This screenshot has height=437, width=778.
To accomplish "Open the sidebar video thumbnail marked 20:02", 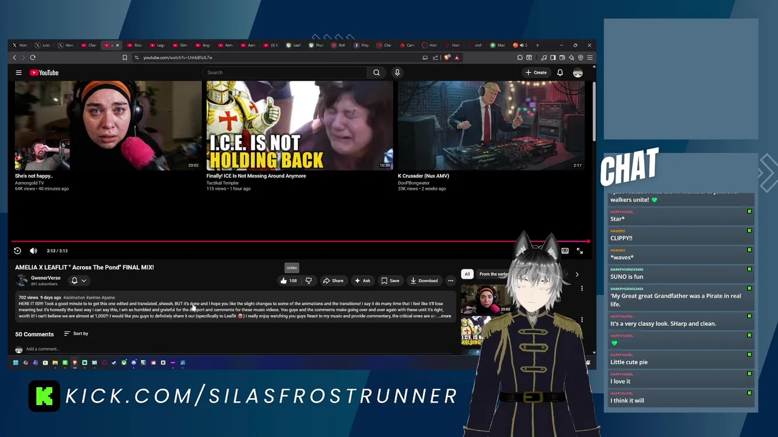I will tap(485, 300).
